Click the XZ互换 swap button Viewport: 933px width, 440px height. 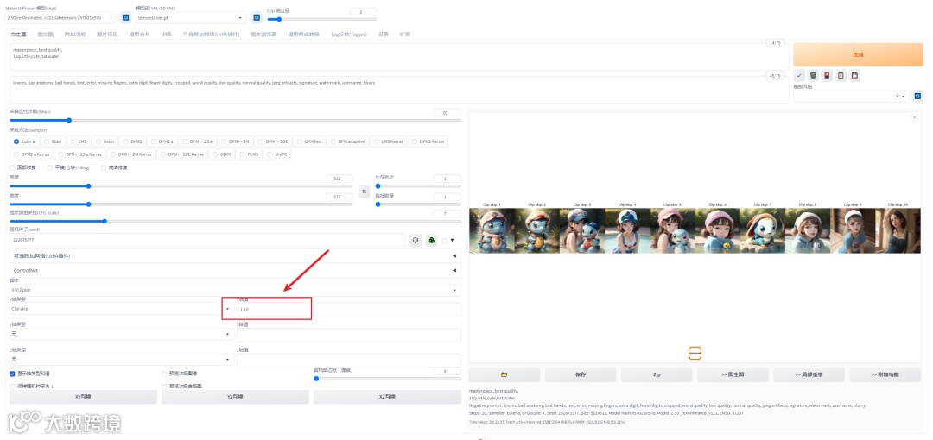pyautogui.click(x=387, y=397)
